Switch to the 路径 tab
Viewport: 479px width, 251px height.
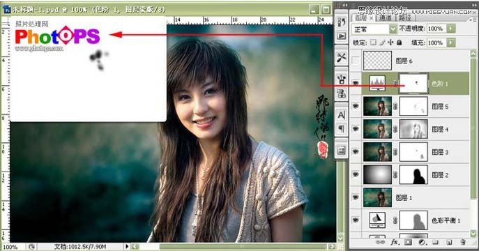tap(405, 18)
